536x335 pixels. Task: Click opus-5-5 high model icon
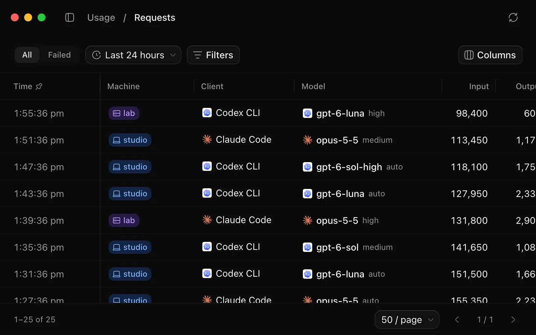click(x=308, y=220)
